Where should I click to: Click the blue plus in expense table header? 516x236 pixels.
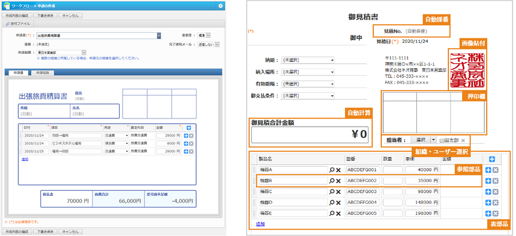(190, 127)
